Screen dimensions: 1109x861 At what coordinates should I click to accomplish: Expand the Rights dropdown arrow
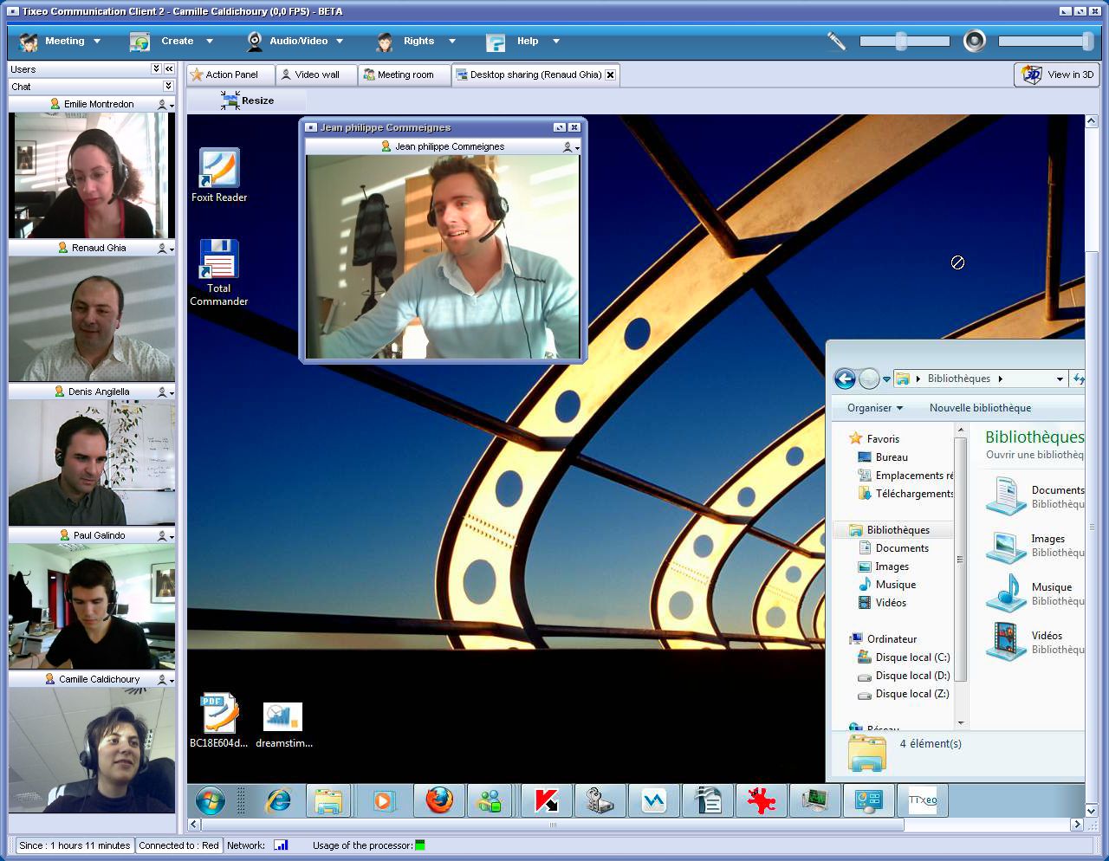pos(451,41)
